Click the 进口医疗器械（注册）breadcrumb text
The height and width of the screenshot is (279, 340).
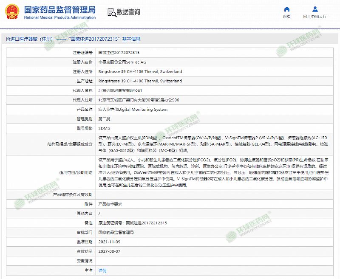tap(32, 39)
